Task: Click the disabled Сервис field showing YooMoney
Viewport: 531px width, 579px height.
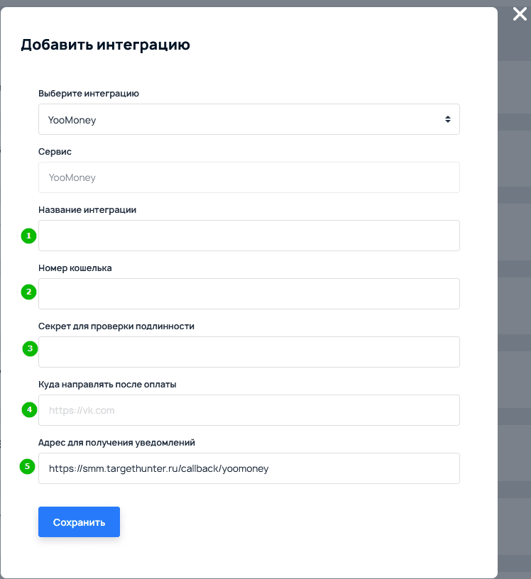Action: coord(248,177)
